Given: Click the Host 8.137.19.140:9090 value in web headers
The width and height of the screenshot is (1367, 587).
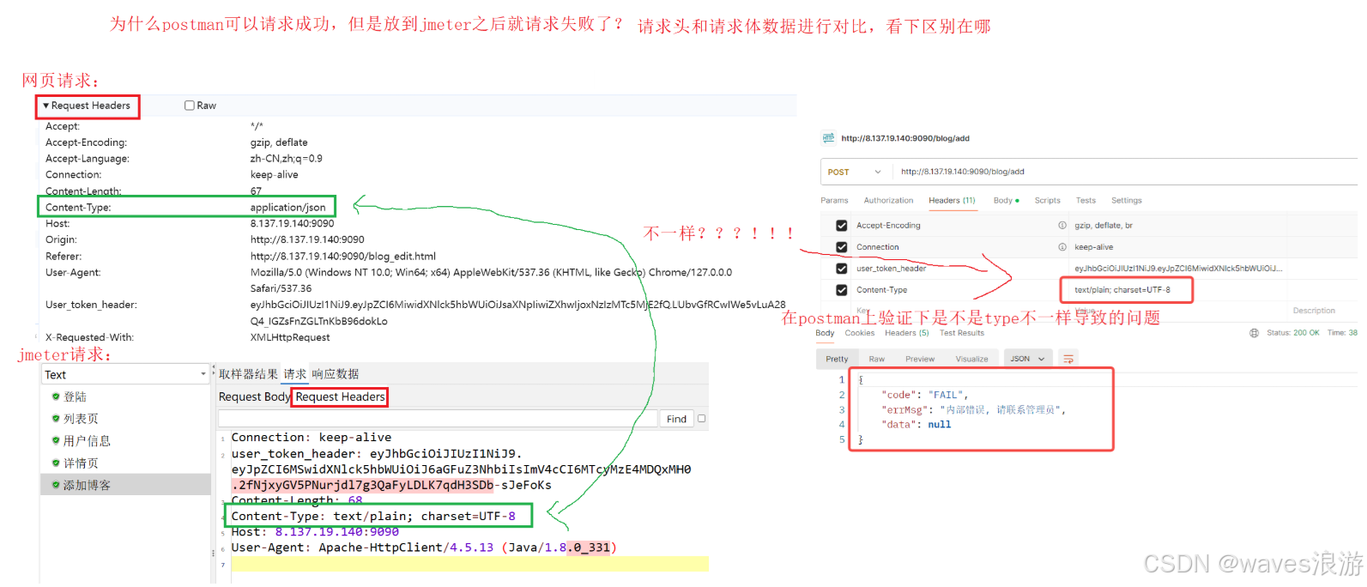Looking at the screenshot, I should [292, 223].
